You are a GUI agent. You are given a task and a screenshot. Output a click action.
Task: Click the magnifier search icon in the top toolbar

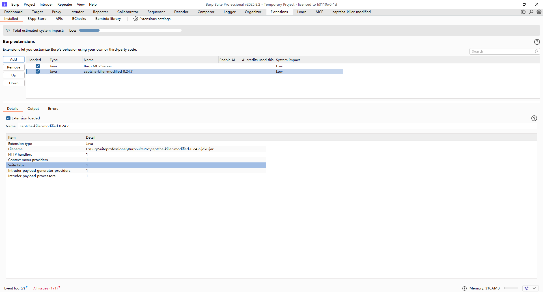(x=531, y=12)
